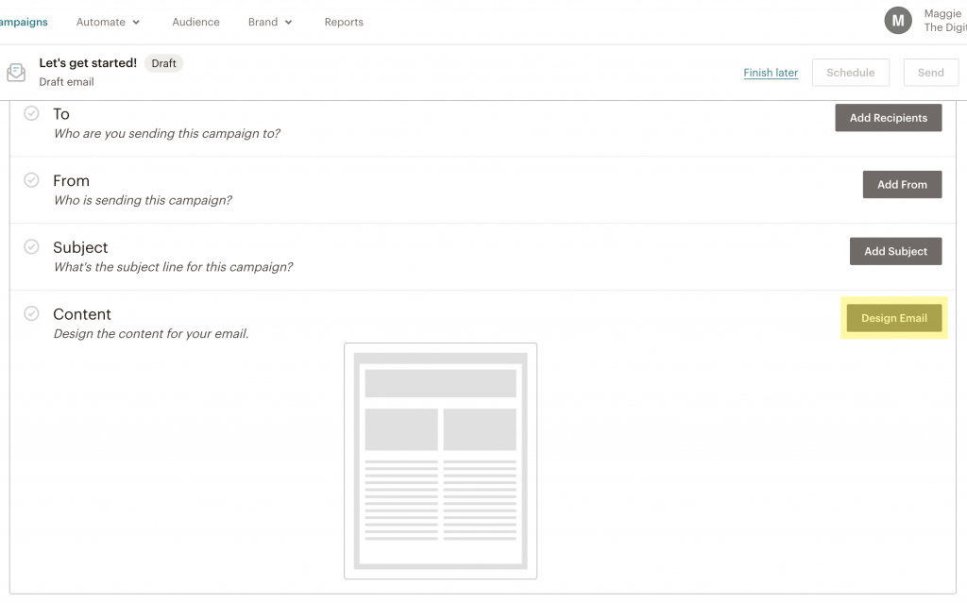967x603 pixels.
Task: Click the To section checkmark circle
Action: [31, 113]
